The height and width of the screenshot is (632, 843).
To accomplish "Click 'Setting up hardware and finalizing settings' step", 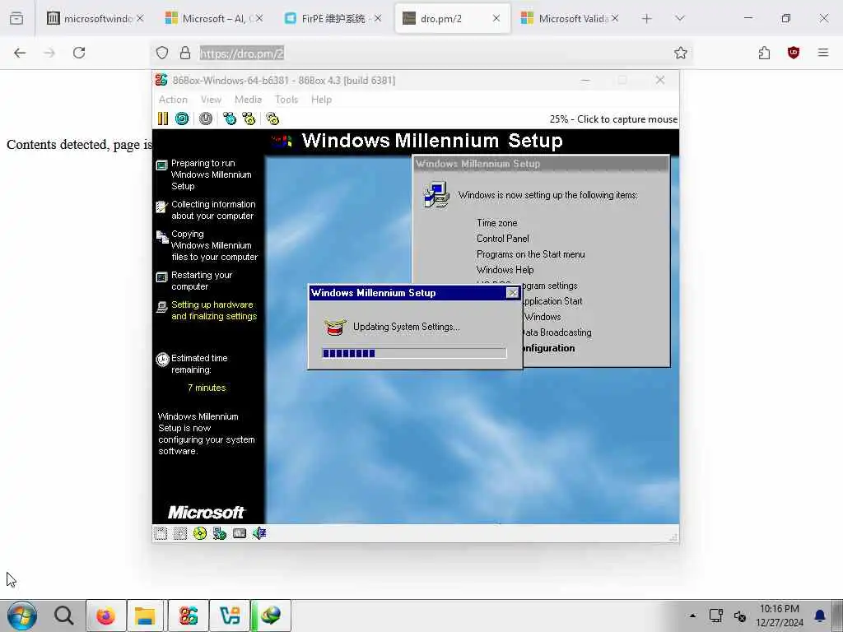I will pos(214,310).
